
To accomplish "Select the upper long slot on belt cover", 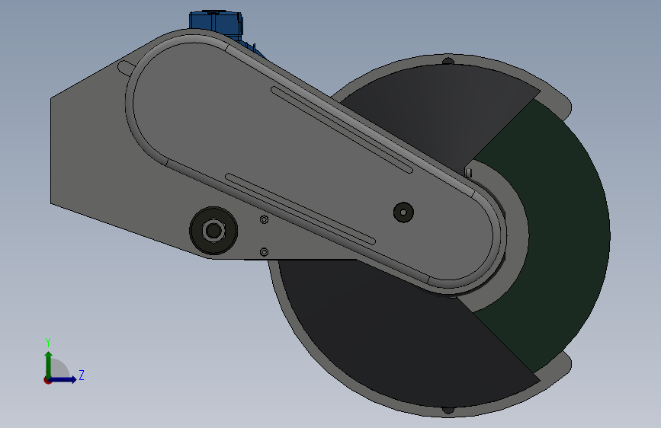I will pyautogui.click(x=342, y=129).
